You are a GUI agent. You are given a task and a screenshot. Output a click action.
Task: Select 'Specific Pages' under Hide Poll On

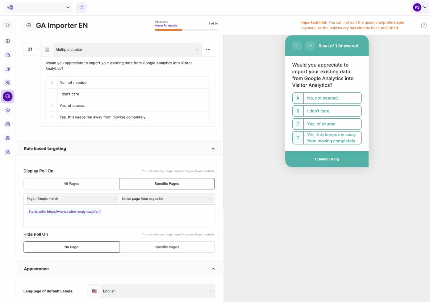[x=167, y=247]
